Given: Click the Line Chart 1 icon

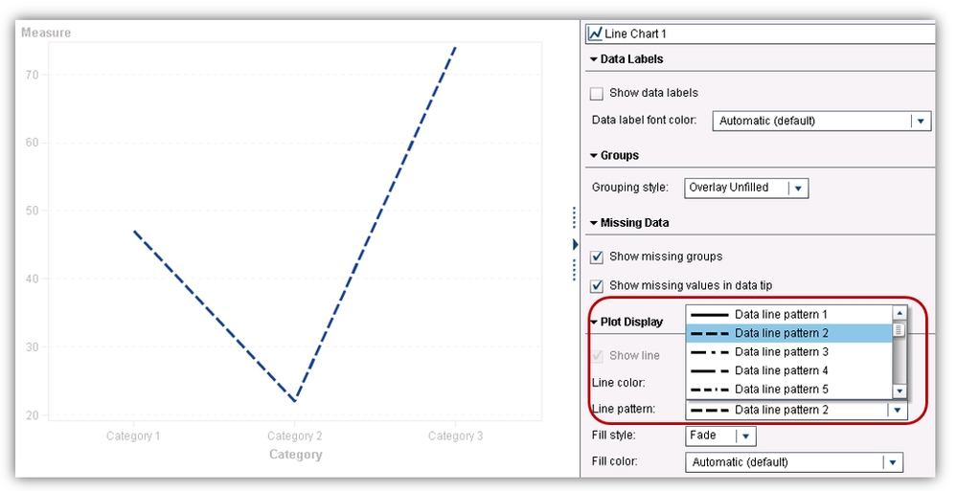Looking at the screenshot, I should pyautogui.click(x=595, y=33).
